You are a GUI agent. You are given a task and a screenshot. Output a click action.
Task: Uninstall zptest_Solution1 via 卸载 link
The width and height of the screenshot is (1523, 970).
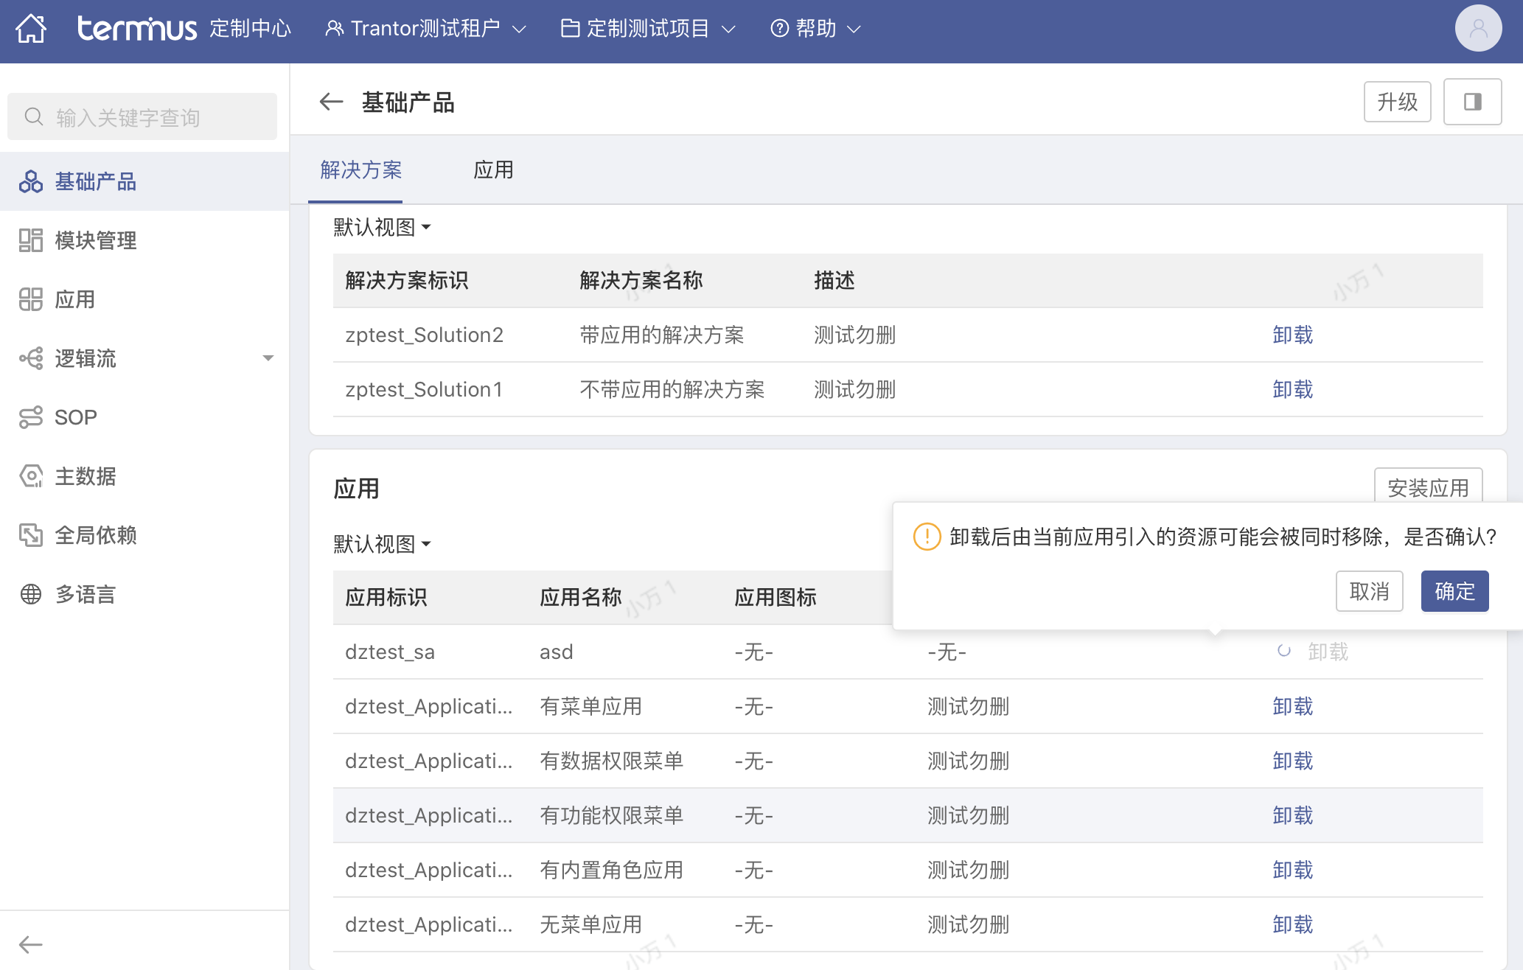pos(1292,389)
